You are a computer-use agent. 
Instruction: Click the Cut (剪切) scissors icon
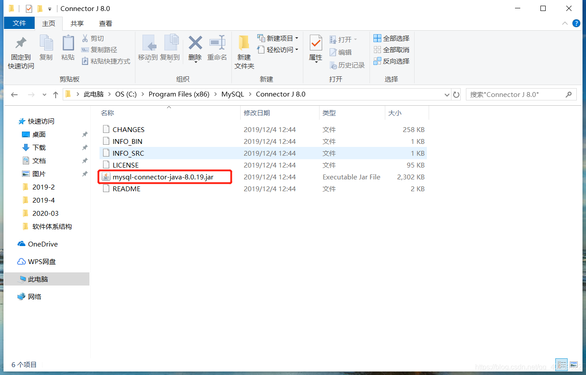click(x=85, y=39)
